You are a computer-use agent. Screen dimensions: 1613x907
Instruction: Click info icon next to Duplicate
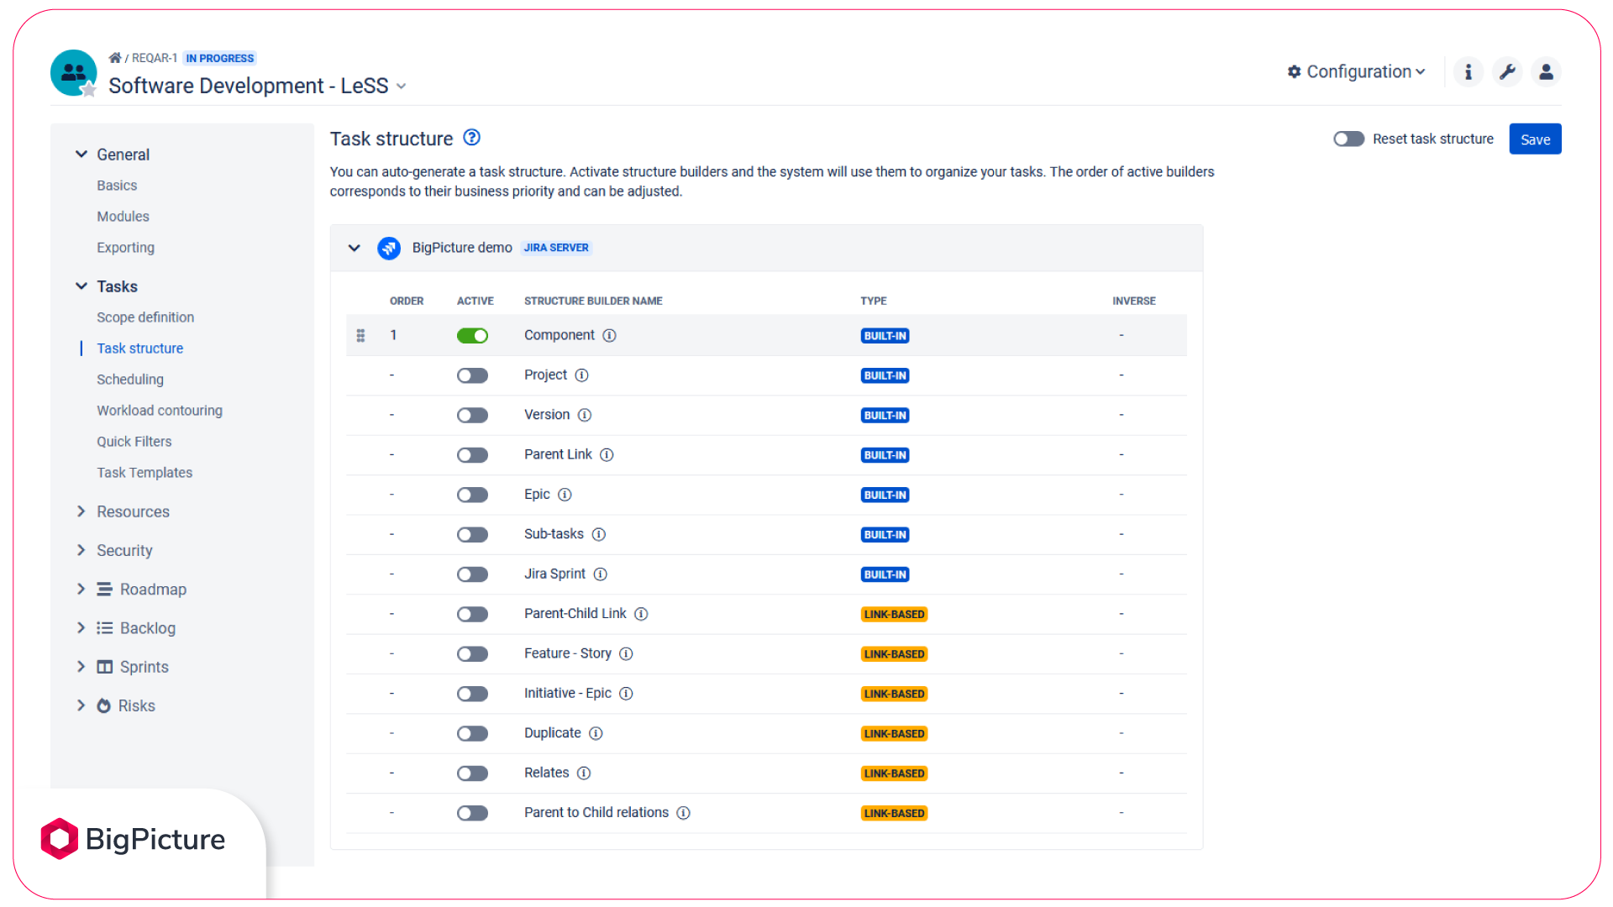pyautogui.click(x=596, y=733)
